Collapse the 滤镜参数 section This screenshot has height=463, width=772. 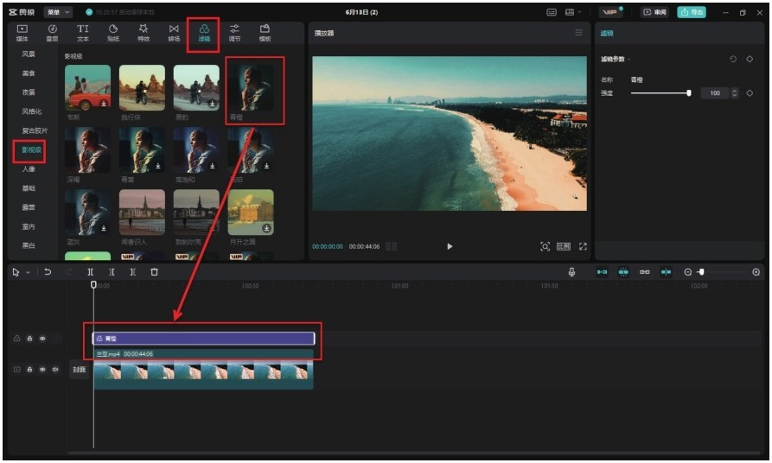pyautogui.click(x=628, y=60)
